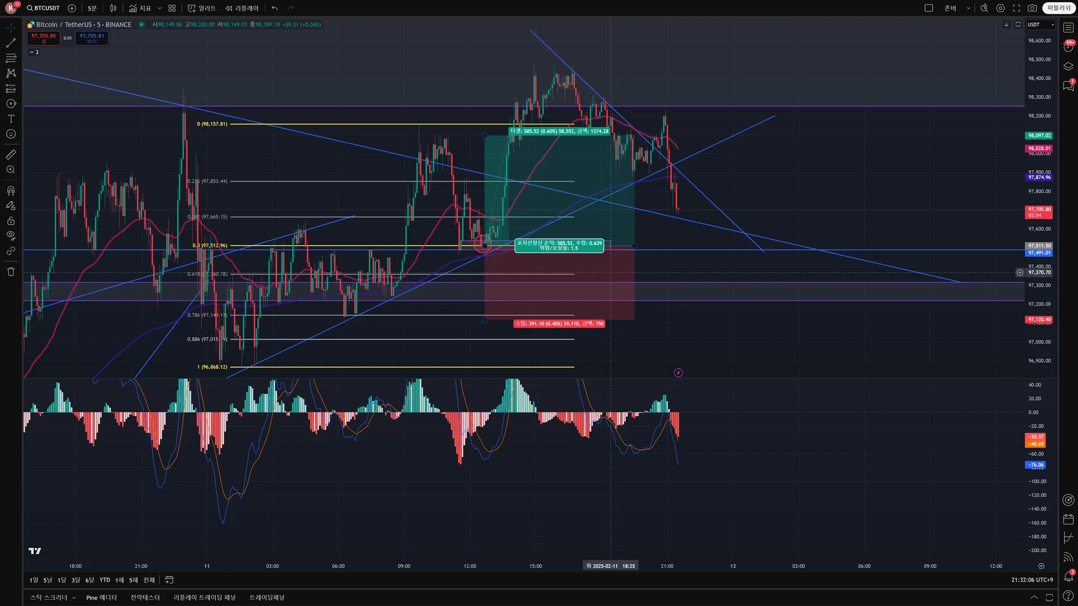Open the Pine 에디터 tab
Image resolution: width=1078 pixels, height=606 pixels.
(101, 598)
